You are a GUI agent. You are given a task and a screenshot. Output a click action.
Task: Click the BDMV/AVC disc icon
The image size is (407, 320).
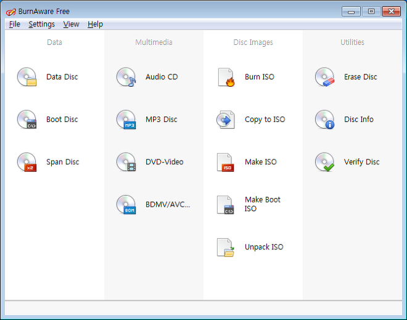coord(126,205)
